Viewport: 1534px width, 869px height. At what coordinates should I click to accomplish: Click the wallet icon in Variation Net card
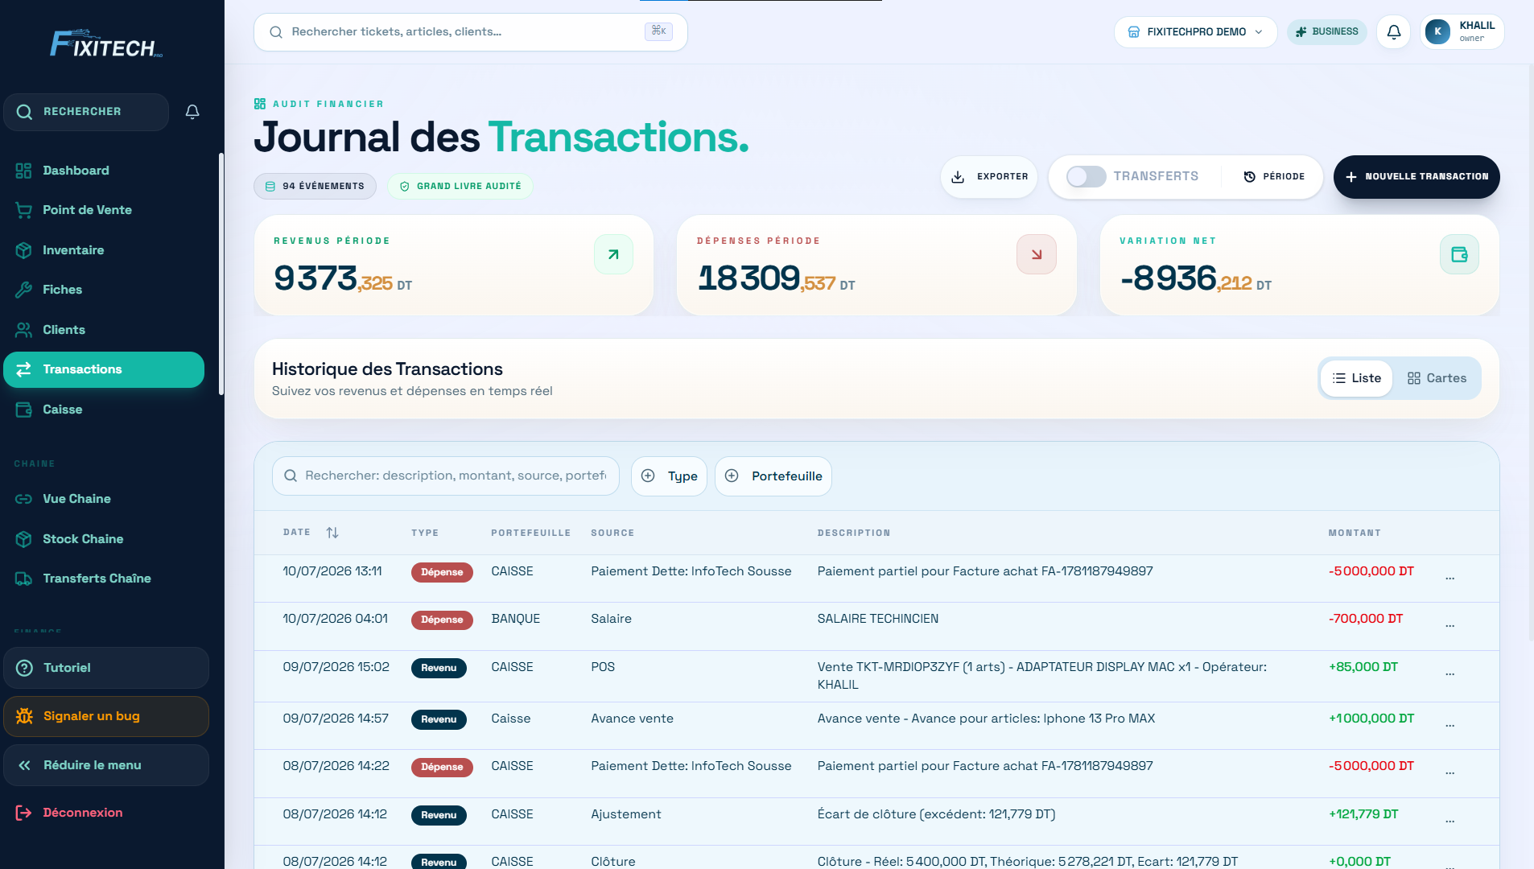point(1459,254)
